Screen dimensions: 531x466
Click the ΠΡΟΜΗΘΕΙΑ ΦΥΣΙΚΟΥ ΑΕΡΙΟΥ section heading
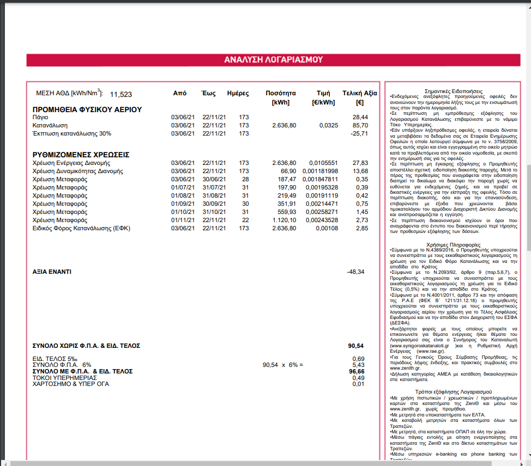click(x=87, y=109)
